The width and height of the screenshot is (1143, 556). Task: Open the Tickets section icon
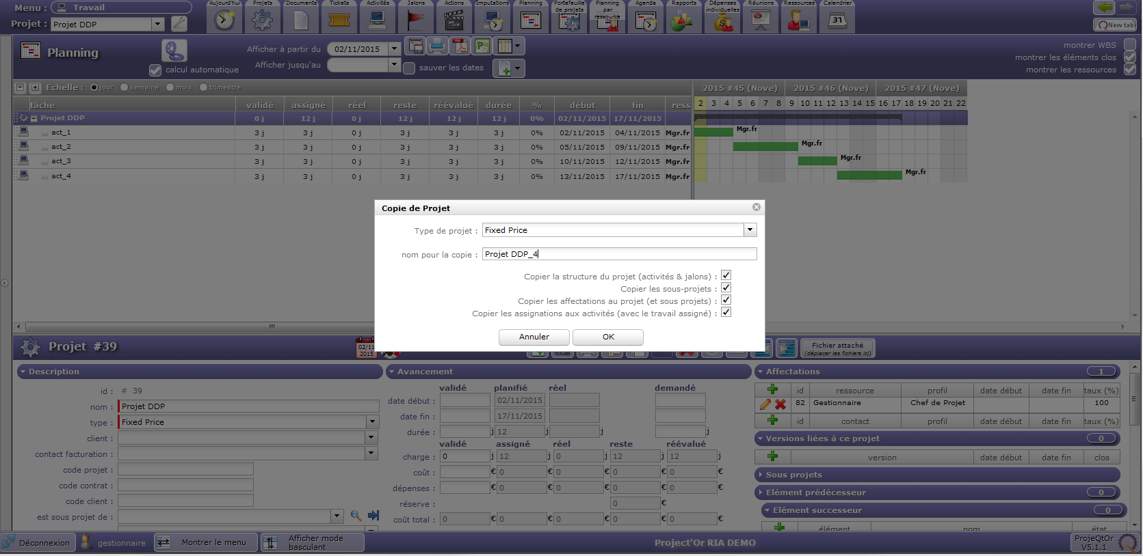point(339,20)
